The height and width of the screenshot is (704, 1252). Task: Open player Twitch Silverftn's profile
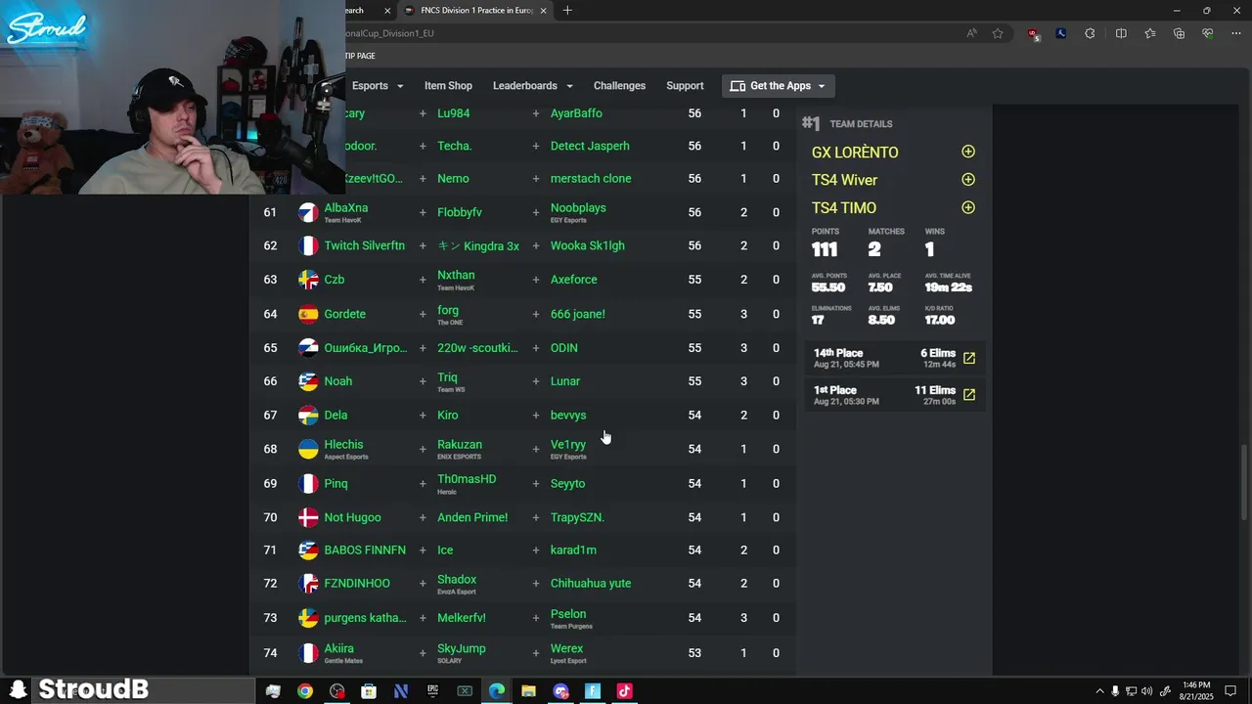pos(364,245)
